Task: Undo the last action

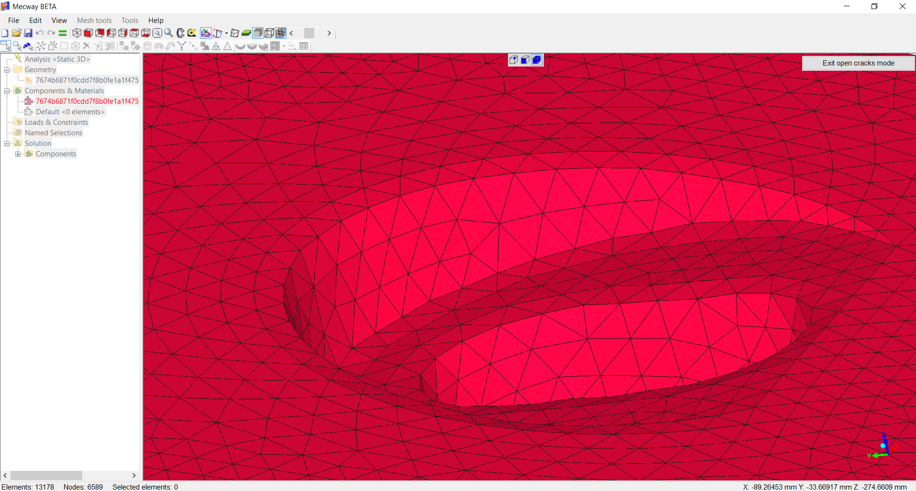Action: [x=40, y=33]
